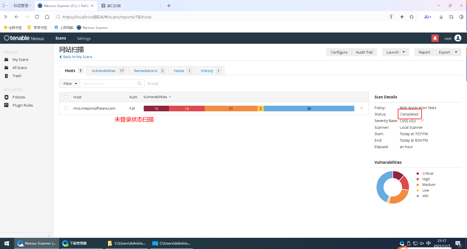Click the search magnifier in Search Hosts
The height and width of the screenshot is (249, 467).
click(140, 84)
